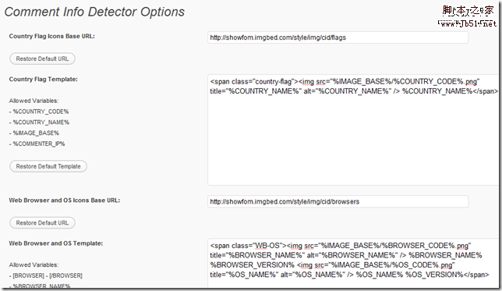The width and height of the screenshot is (502, 291).
Task: Click the Chinese watermark logo at top right
Action: pos(468,11)
